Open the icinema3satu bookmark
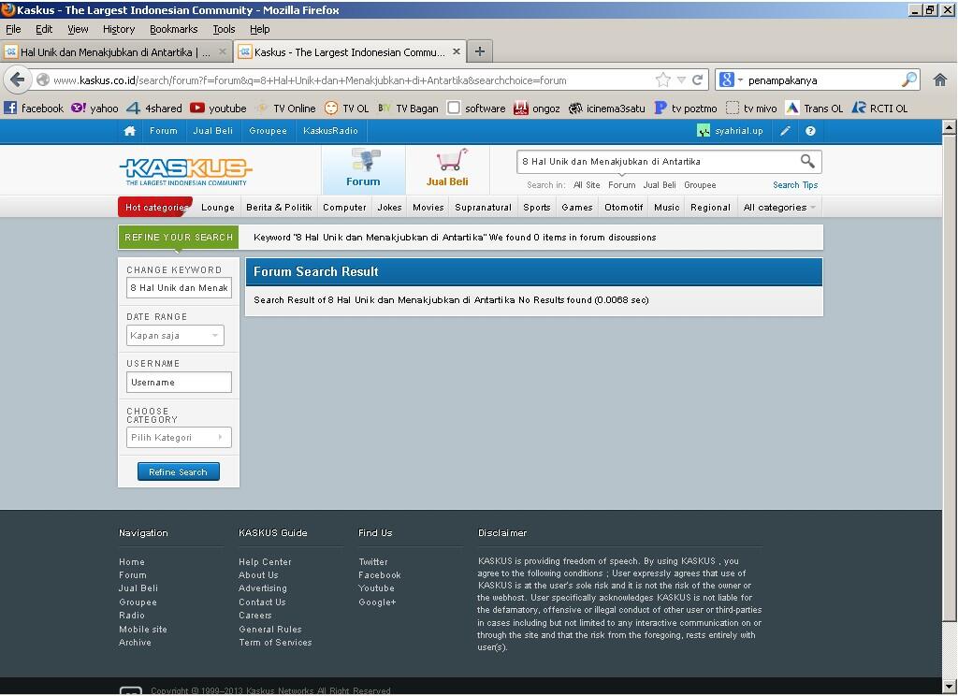The width and height of the screenshot is (958, 696). coord(606,109)
